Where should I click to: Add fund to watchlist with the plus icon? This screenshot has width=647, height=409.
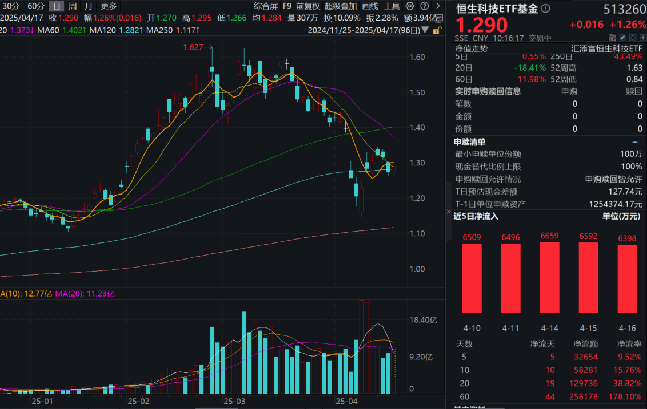(643, 37)
